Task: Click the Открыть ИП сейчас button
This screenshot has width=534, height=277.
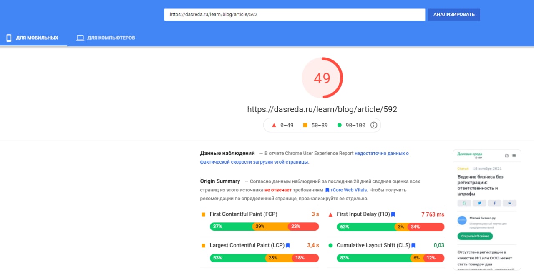Action: pyautogui.click(x=475, y=237)
